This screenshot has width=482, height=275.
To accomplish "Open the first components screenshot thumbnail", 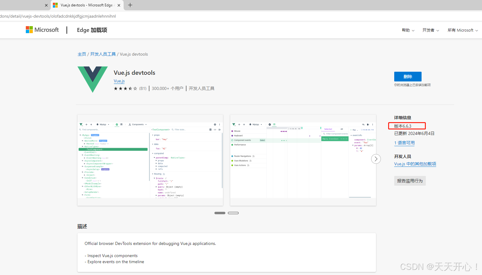I will pos(150,160).
